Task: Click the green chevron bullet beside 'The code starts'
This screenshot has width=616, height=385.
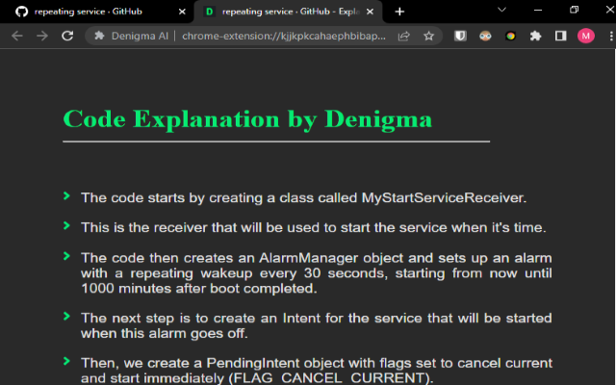Action: tap(66, 195)
